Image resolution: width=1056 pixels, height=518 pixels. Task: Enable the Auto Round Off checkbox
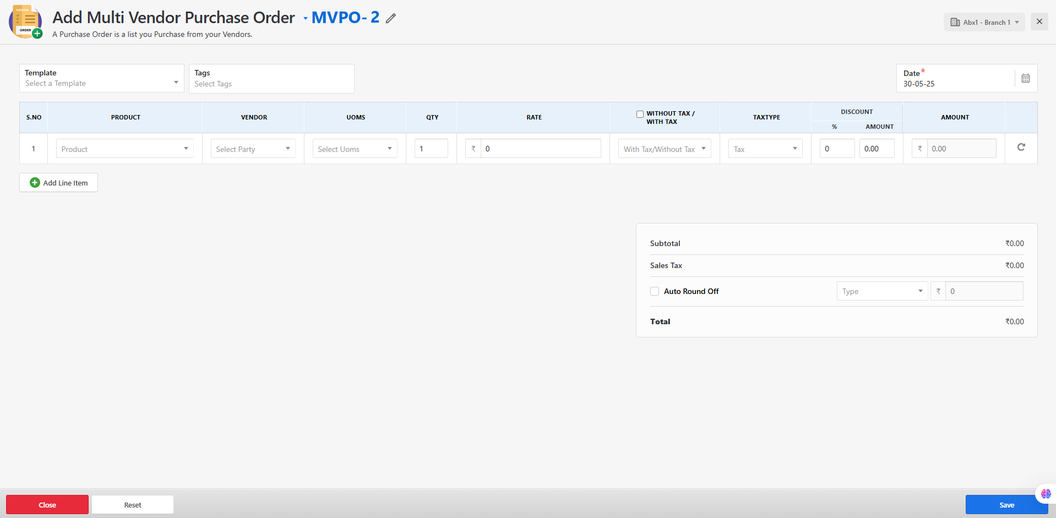pos(655,291)
